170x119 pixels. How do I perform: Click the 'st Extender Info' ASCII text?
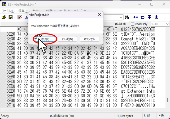138,91
